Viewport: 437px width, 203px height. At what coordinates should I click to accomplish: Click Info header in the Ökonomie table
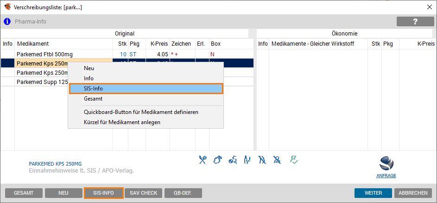[263, 44]
